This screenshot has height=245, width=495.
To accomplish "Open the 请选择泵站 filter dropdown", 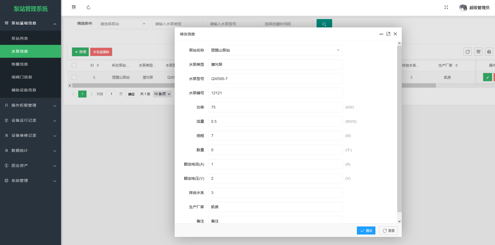I will [x=123, y=24].
